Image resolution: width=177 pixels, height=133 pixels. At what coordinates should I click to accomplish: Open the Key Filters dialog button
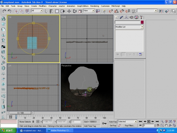130,125
